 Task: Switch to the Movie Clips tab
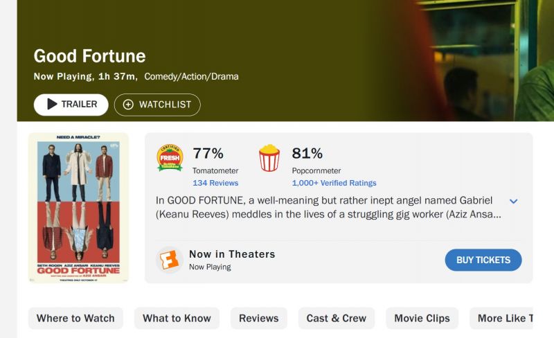422,319
